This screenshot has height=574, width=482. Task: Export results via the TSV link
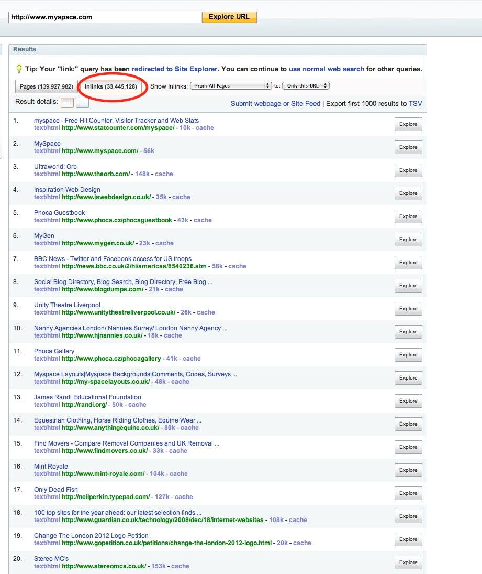coord(415,104)
